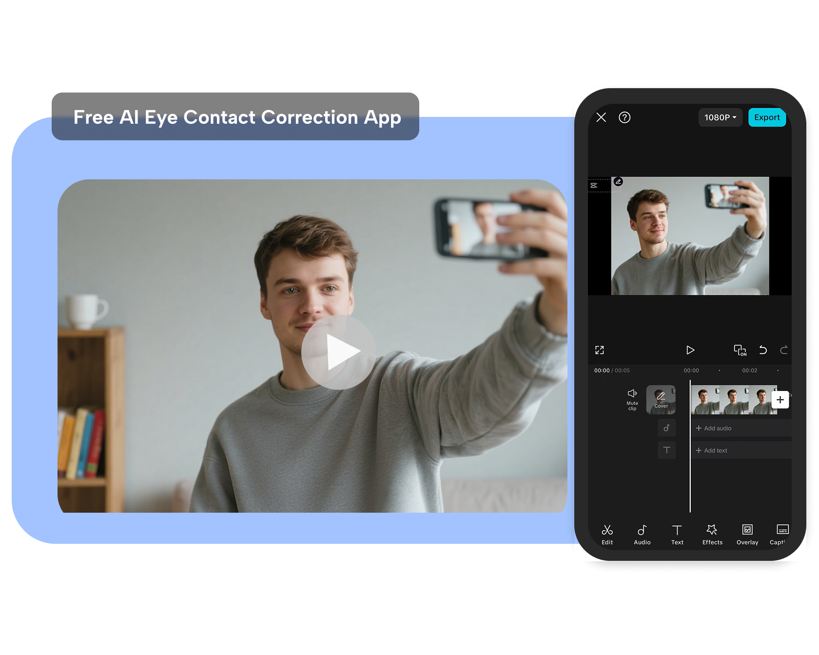
Task: Open the Edit scissors tool
Action: (607, 535)
